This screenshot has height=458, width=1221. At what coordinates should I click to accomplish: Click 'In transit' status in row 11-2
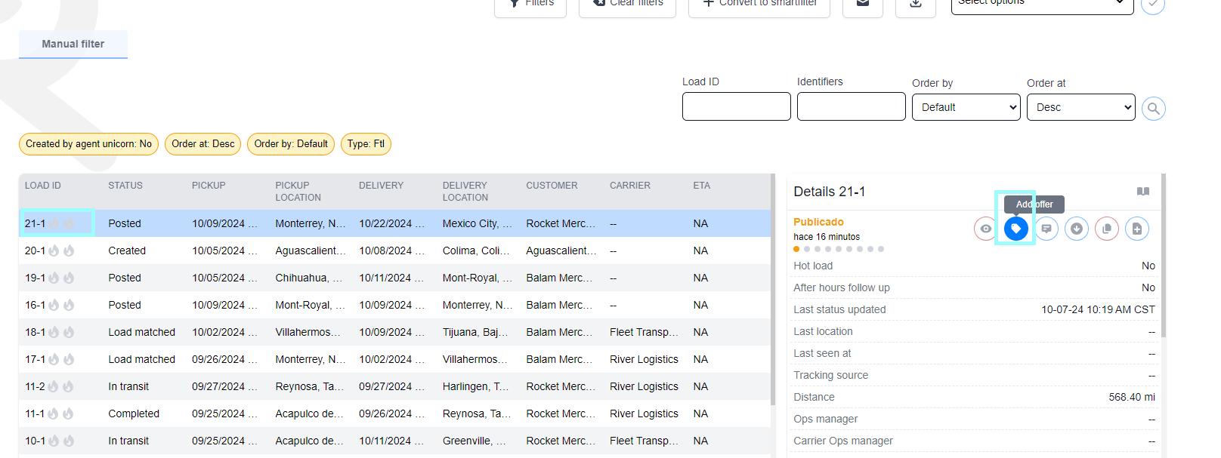tap(128, 386)
